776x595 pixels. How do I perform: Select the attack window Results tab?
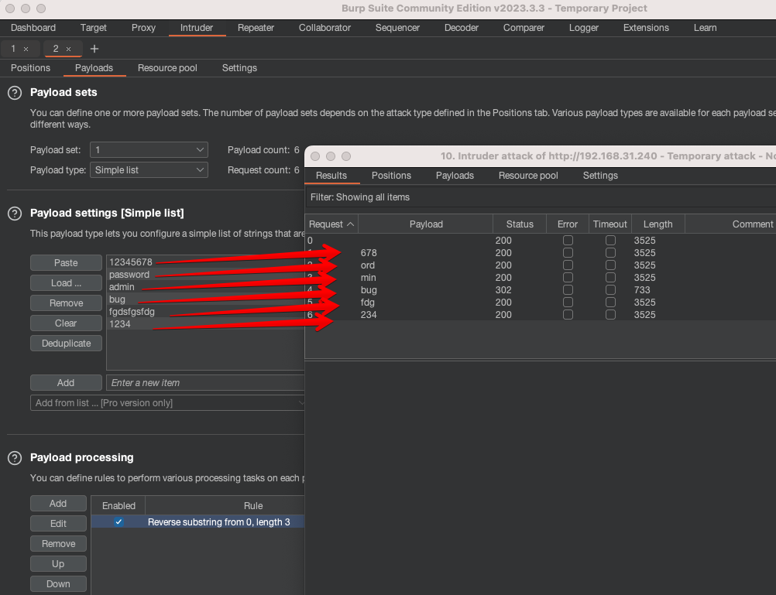tap(331, 176)
